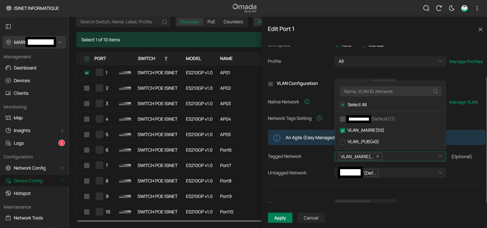Screen dimensions: 487x228
Task: Click the search icon in switch search box
Action: (x=164, y=22)
